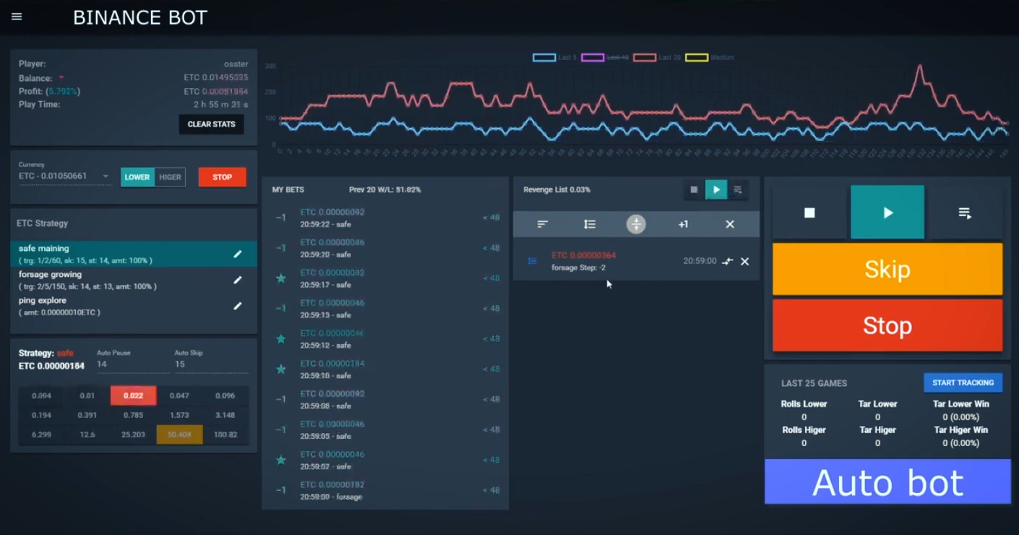Click the orange Skip button

tap(887, 269)
